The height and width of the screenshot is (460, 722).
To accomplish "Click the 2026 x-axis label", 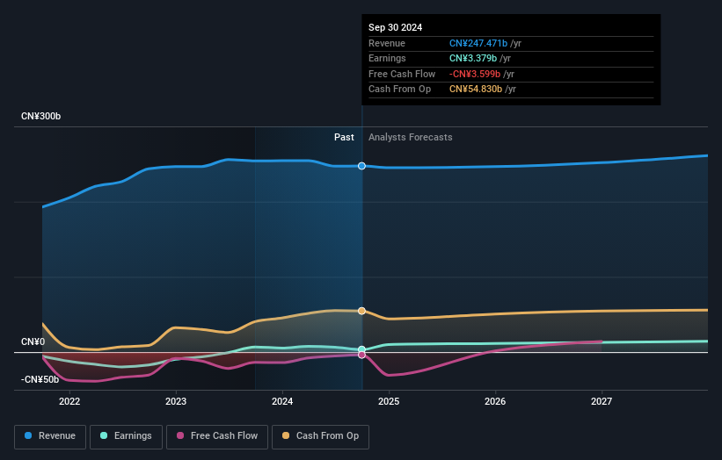I will [x=495, y=402].
